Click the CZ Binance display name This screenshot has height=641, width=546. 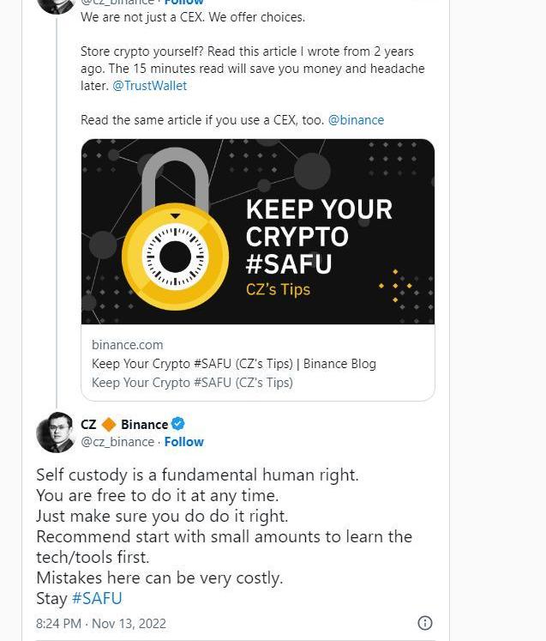tap(124, 424)
